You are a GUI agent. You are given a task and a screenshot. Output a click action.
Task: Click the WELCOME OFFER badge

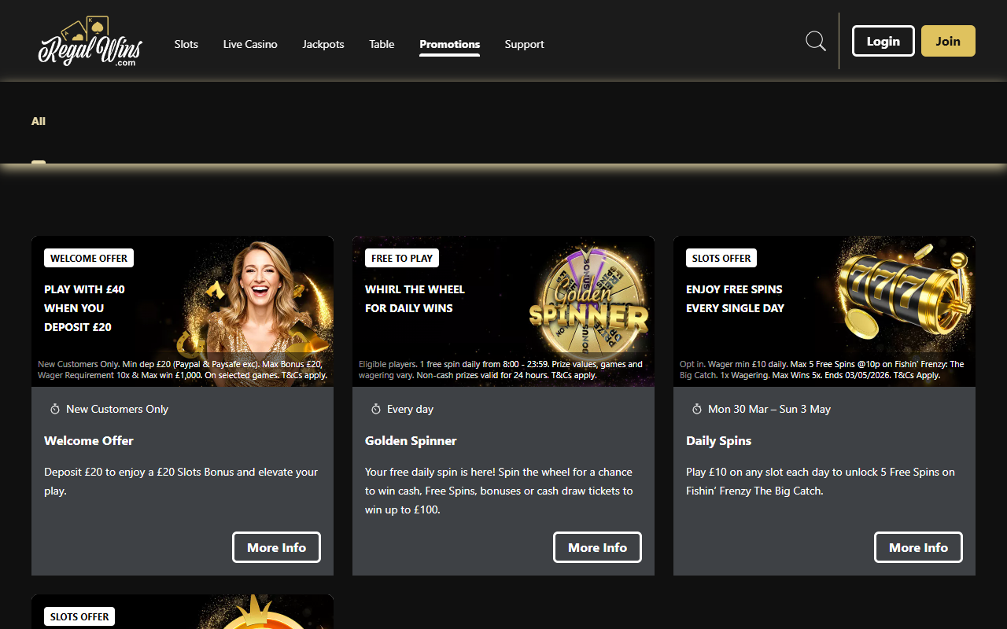click(89, 258)
